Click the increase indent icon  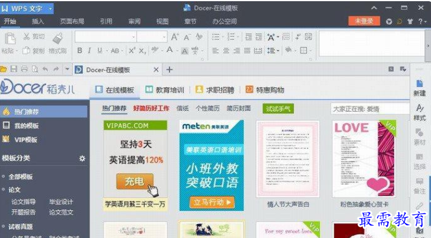258,37
